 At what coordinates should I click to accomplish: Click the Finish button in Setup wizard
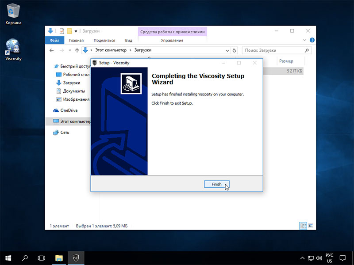pos(217,184)
